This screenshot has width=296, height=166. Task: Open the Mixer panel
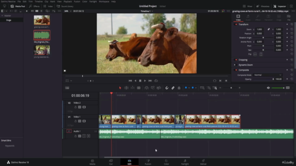[x=247, y=6]
